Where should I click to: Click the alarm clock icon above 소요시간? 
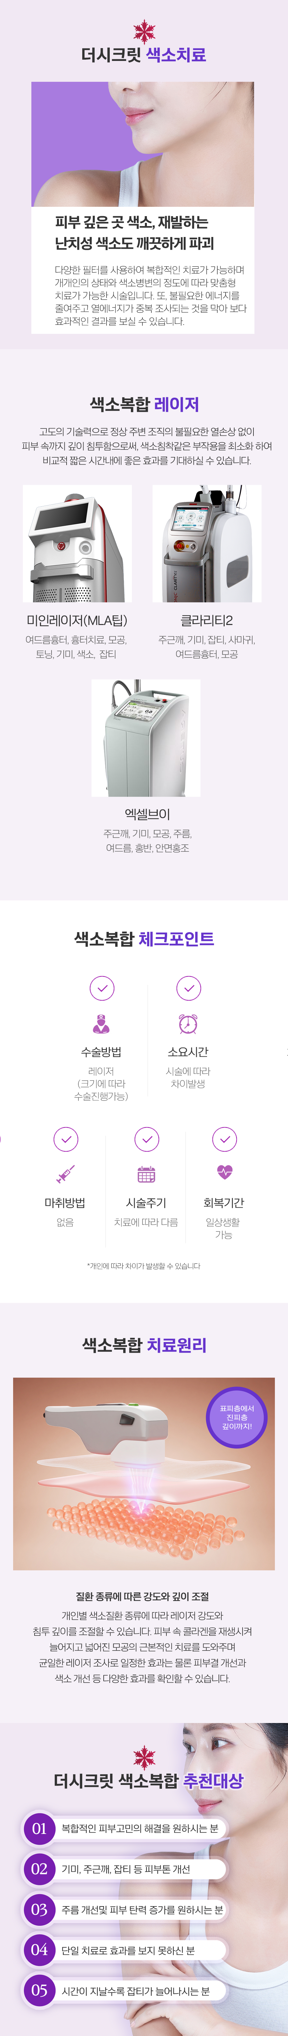[188, 1024]
